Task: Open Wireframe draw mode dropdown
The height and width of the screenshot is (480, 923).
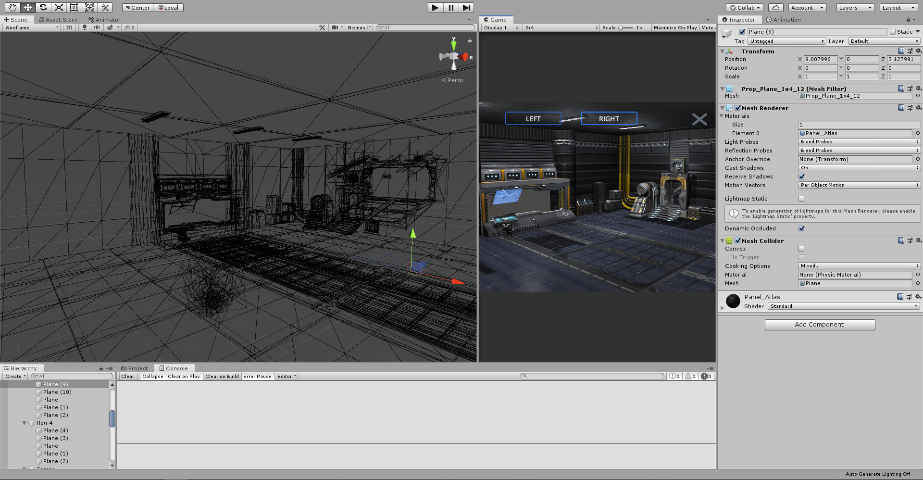Action: click(31, 27)
